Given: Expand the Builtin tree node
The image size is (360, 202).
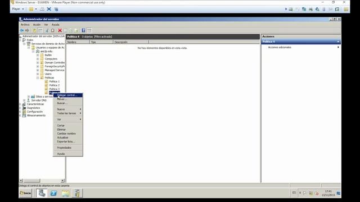Looking at the screenshot, I should (x=38, y=55).
